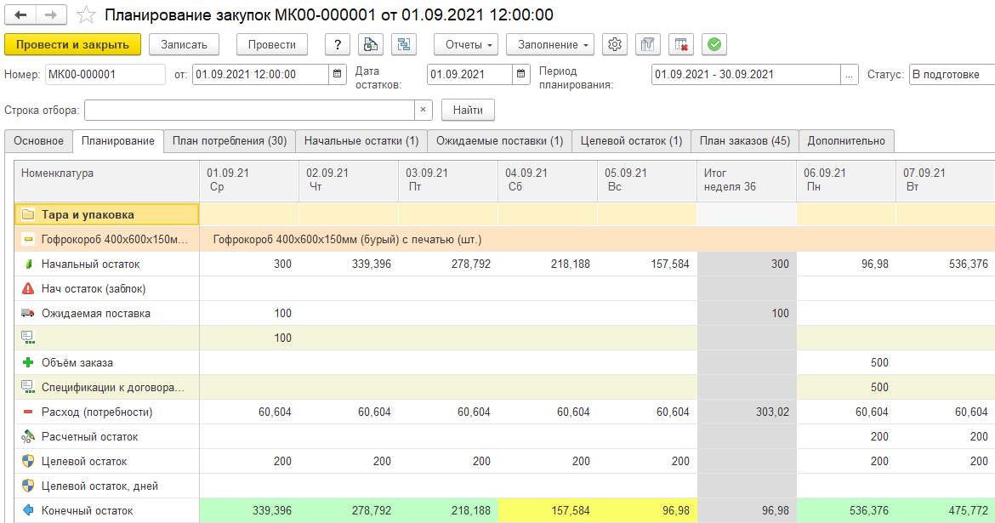995x523 pixels.
Task: Select weekly total Расход cell 303,02
Action: (747, 412)
